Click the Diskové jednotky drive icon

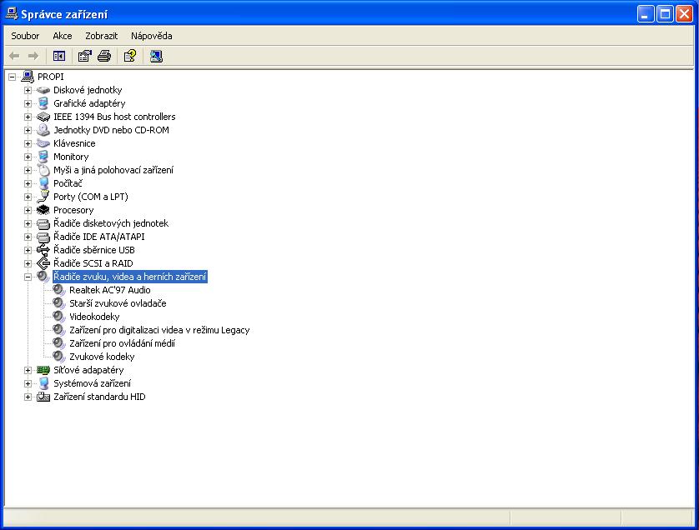click(43, 90)
